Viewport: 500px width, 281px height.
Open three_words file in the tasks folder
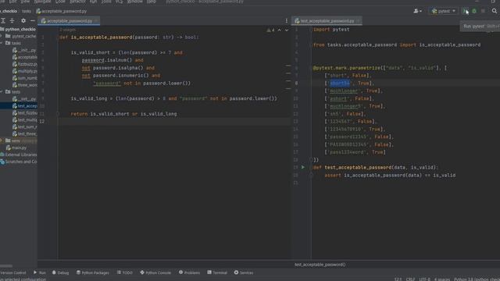[25, 85]
